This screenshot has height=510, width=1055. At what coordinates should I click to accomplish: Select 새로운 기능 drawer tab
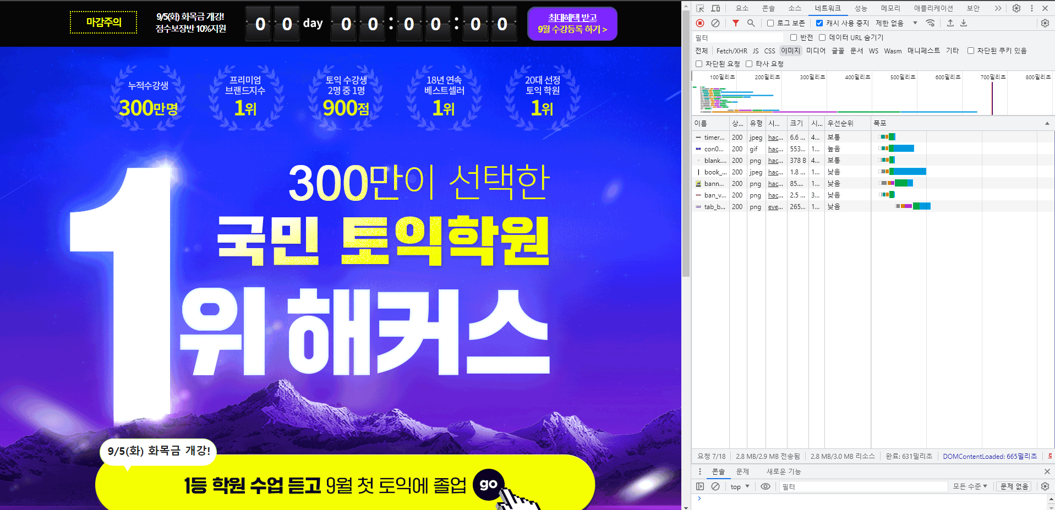point(784,471)
